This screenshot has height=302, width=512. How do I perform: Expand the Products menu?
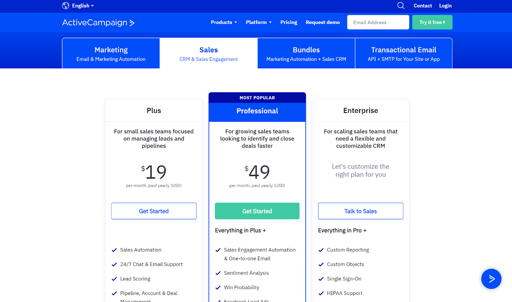(x=224, y=22)
